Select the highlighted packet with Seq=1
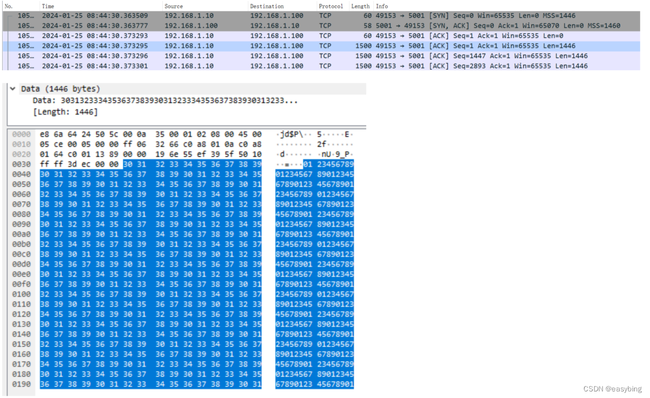The height and width of the screenshot is (398, 650). coord(220,46)
